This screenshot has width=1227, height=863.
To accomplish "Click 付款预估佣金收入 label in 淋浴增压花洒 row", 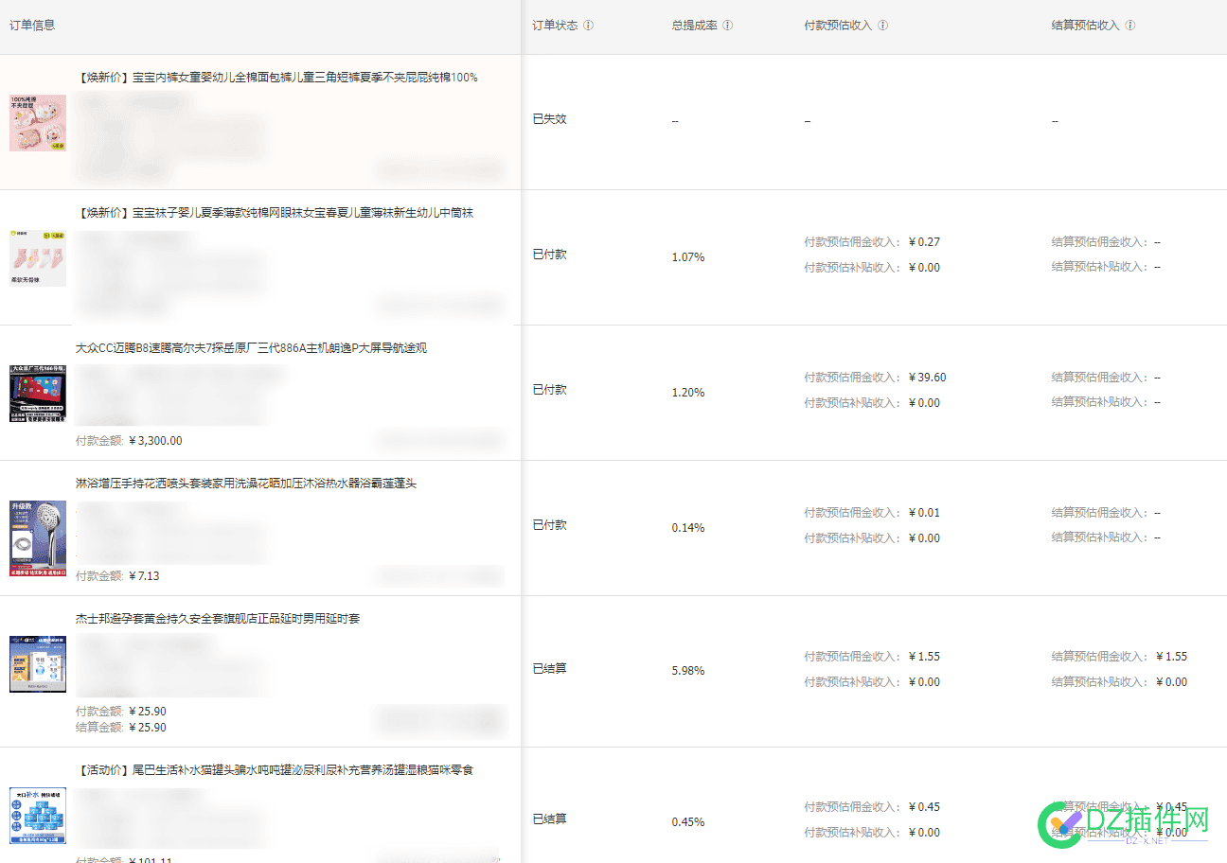I will pos(853,513).
